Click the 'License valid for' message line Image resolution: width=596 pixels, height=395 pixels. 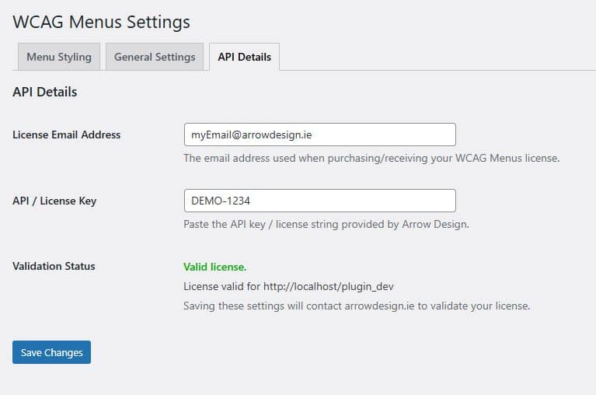[x=294, y=286]
